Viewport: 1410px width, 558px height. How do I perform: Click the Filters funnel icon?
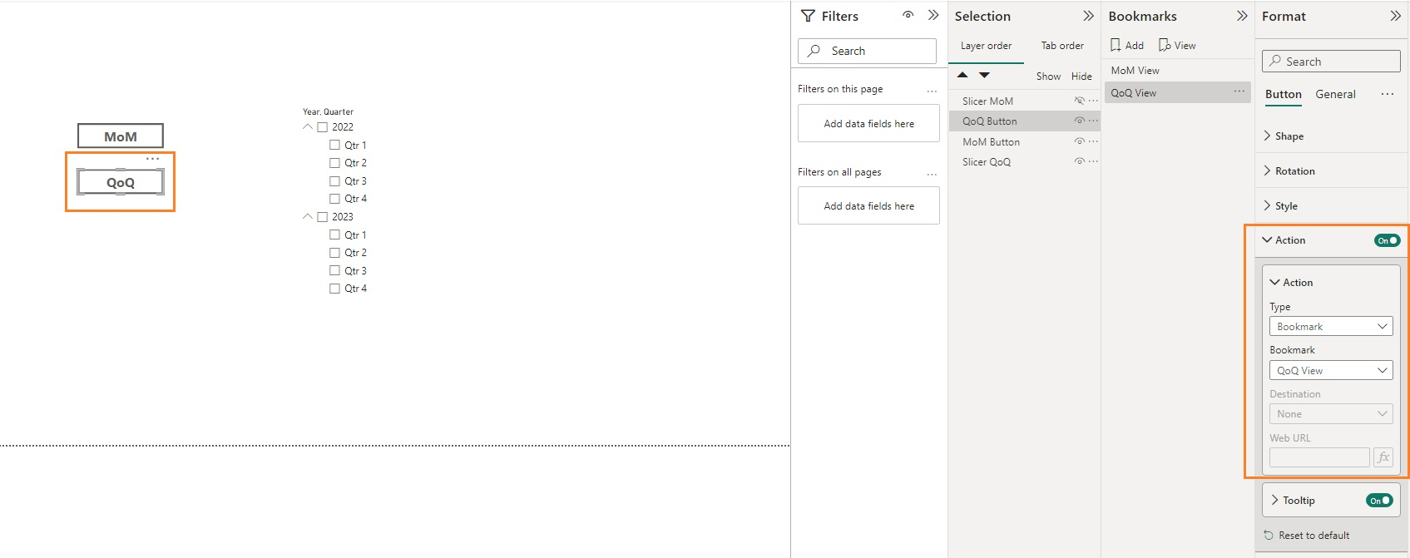coord(808,16)
